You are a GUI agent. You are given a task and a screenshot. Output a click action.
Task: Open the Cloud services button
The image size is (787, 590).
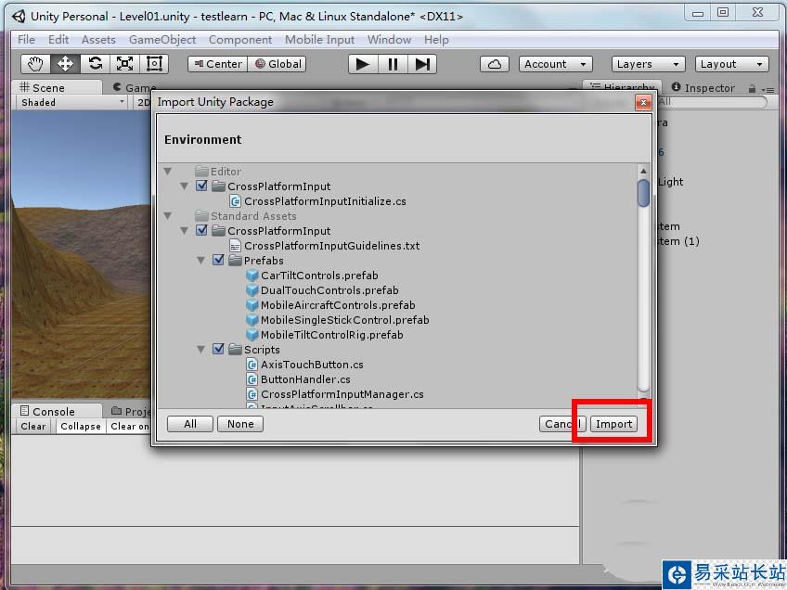point(495,64)
